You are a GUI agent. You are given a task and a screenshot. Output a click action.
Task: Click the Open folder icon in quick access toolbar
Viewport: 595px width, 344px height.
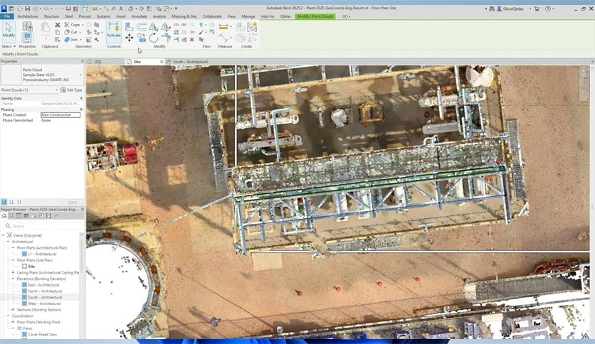[19, 9]
